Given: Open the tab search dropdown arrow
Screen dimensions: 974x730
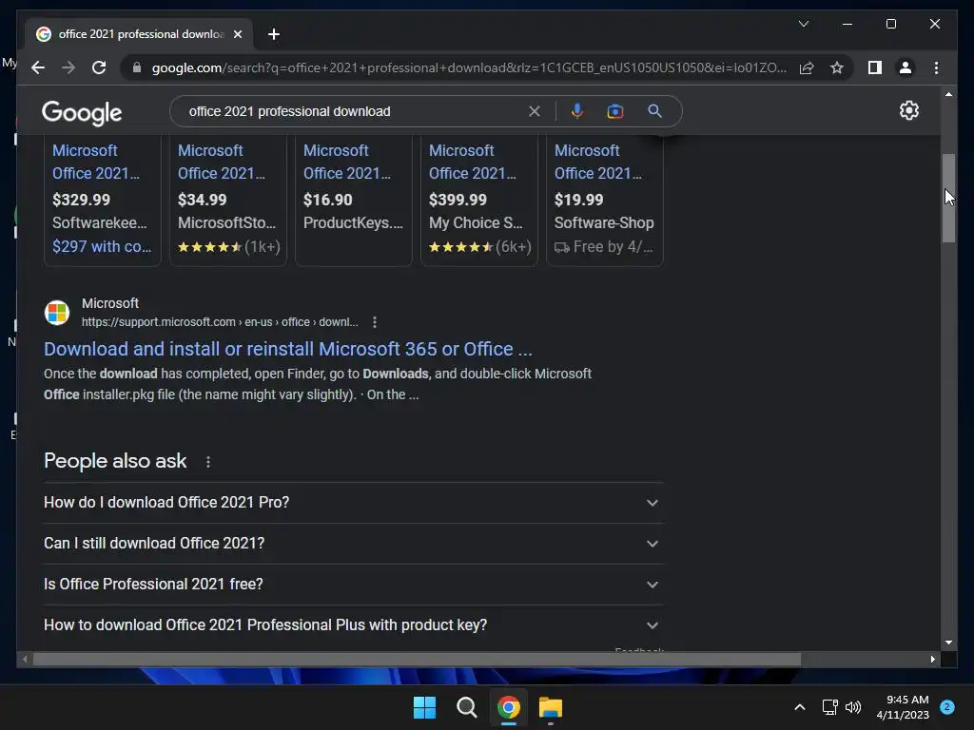Looking at the screenshot, I should click(803, 24).
